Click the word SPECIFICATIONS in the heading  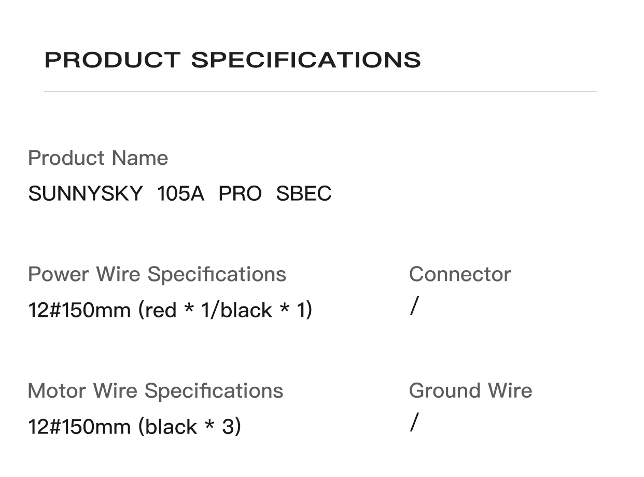click(306, 60)
